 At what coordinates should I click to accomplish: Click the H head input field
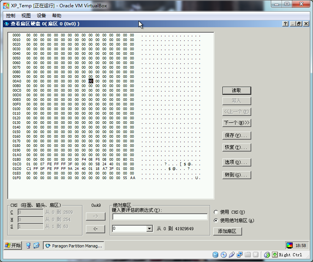[x=30, y=219]
